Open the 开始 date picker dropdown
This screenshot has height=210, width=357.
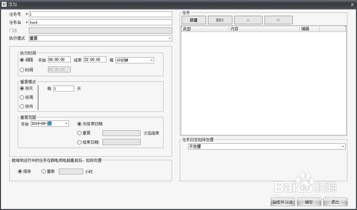click(x=66, y=124)
